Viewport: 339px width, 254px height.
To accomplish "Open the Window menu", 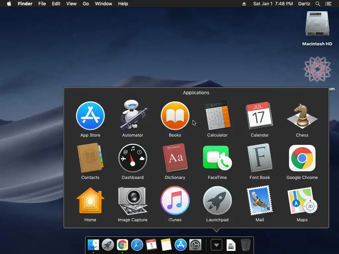I will tap(104, 4).
